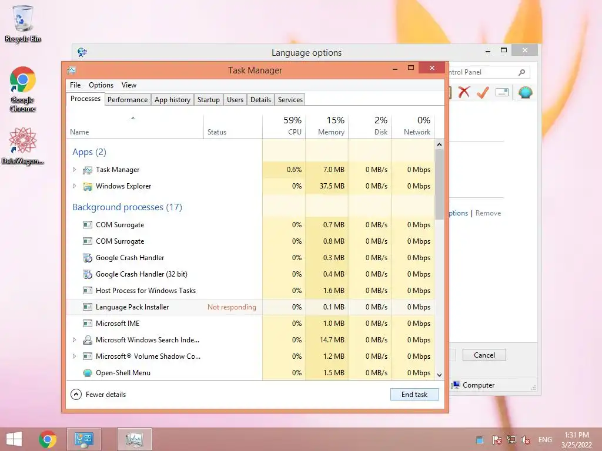
Task: Open the DataWagon desktop shortcut
Action: [23, 146]
